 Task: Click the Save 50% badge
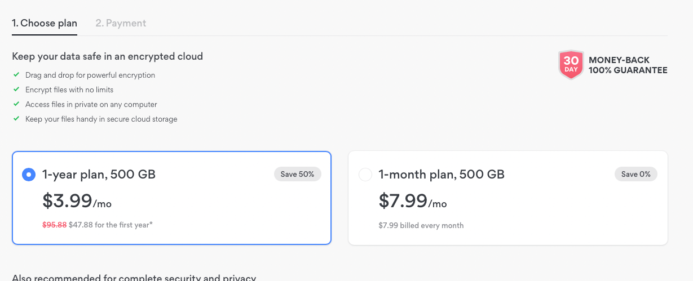point(297,174)
